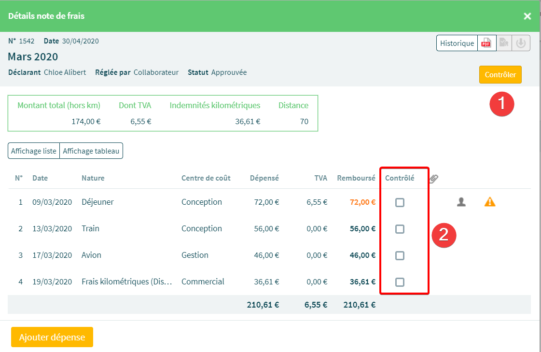Select the Train expense row

[90, 229]
